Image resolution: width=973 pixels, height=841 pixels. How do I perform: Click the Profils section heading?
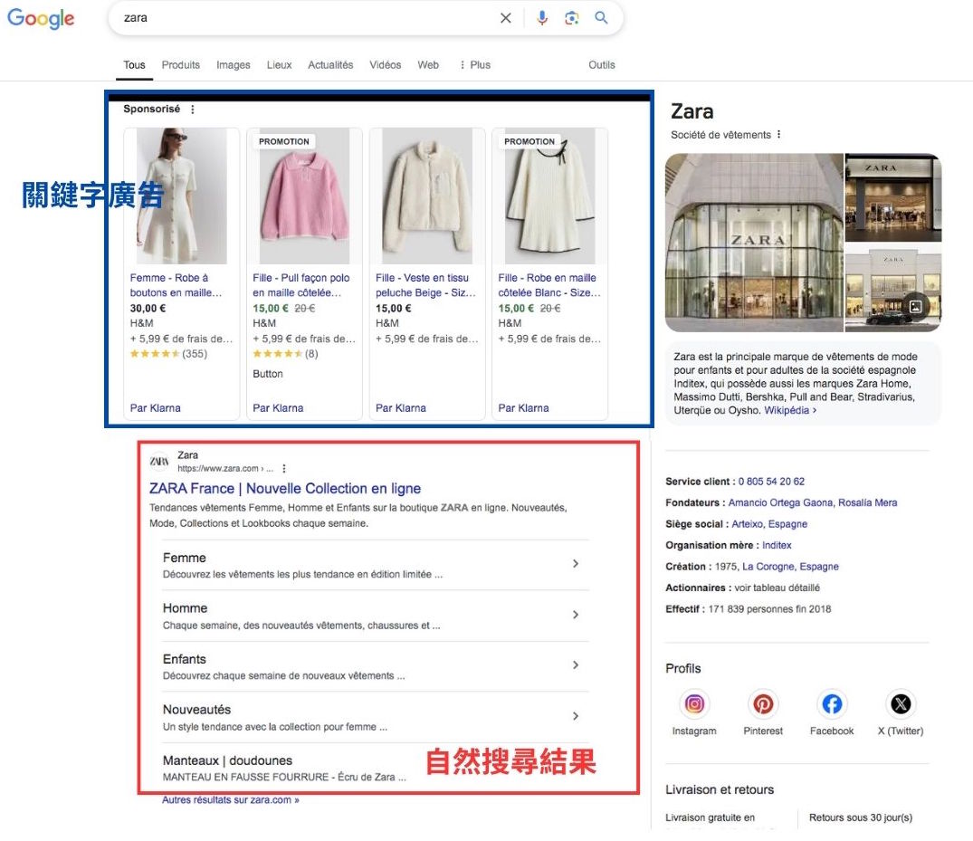[x=683, y=668]
